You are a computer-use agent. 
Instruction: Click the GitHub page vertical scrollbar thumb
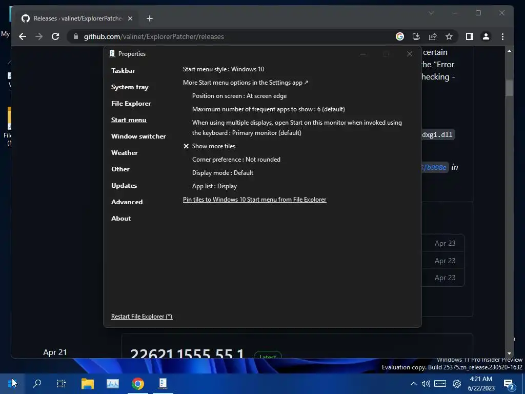click(509, 88)
